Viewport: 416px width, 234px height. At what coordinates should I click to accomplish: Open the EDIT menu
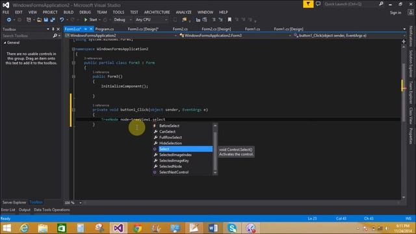click(x=19, y=12)
